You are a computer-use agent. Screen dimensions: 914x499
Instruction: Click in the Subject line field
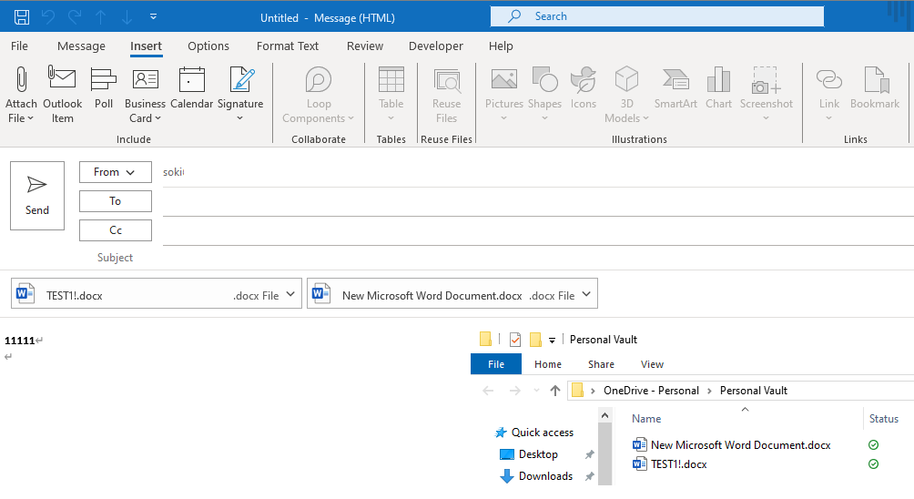pyautogui.click(x=538, y=258)
